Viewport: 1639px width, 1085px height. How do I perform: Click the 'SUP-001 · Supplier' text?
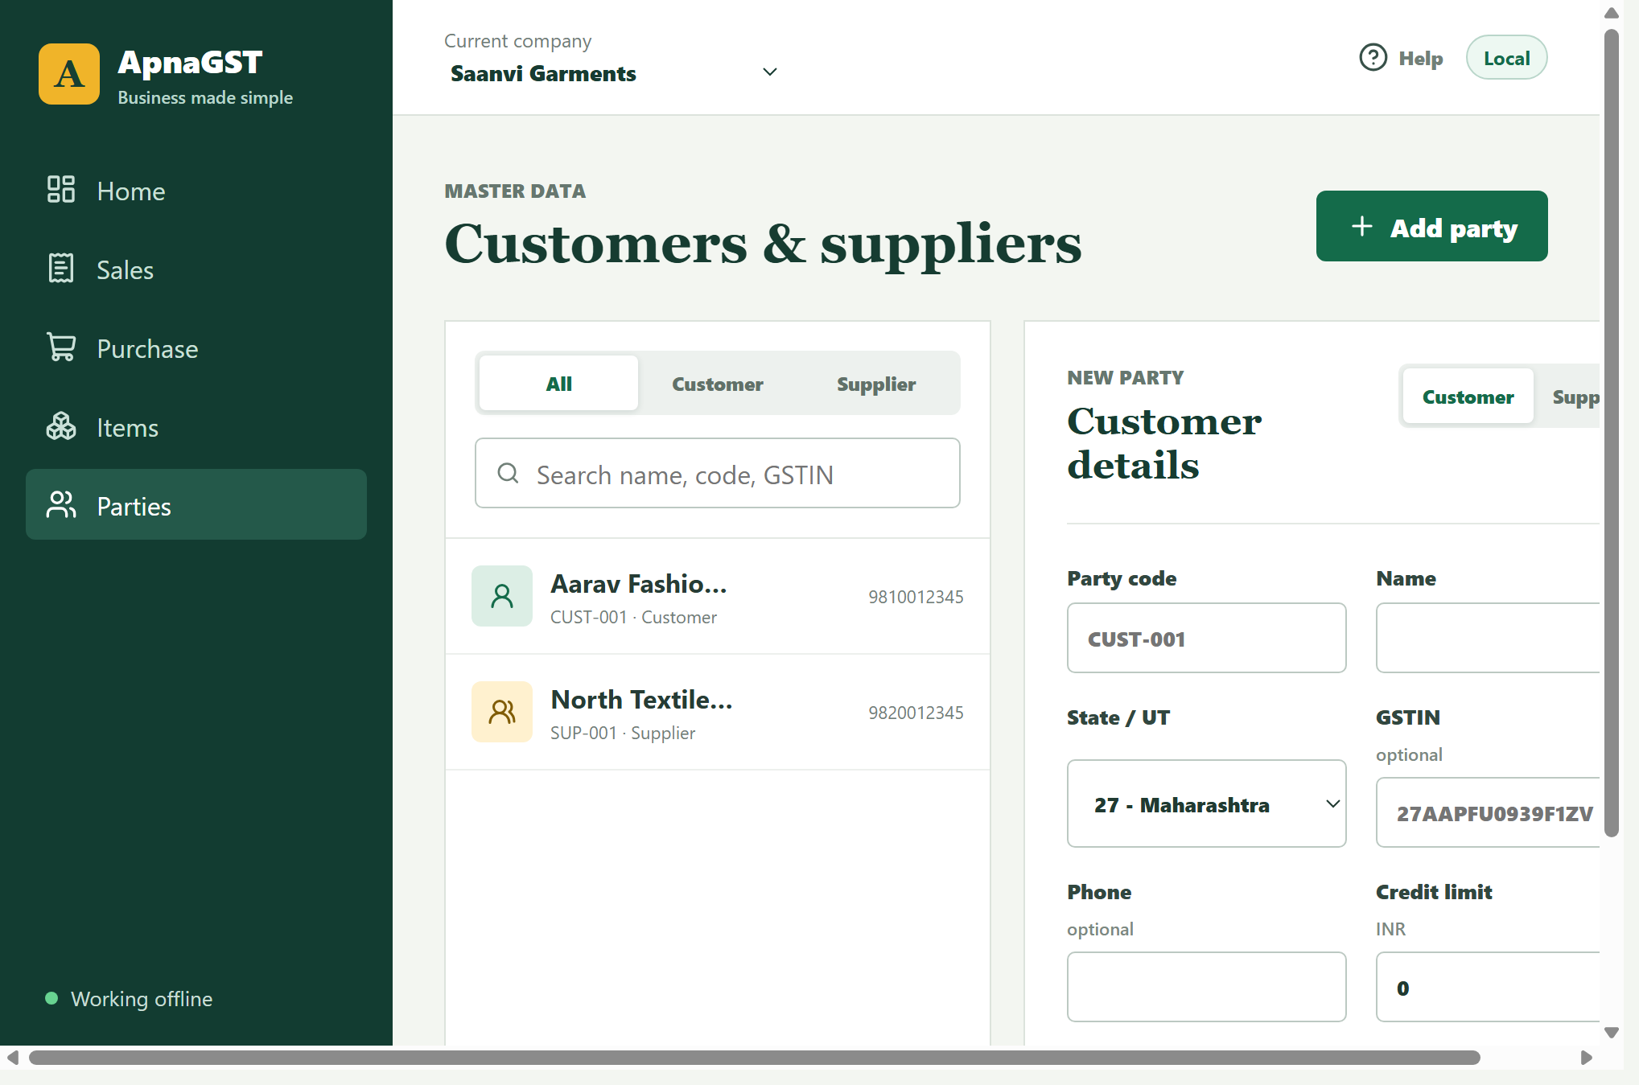pyautogui.click(x=623, y=733)
